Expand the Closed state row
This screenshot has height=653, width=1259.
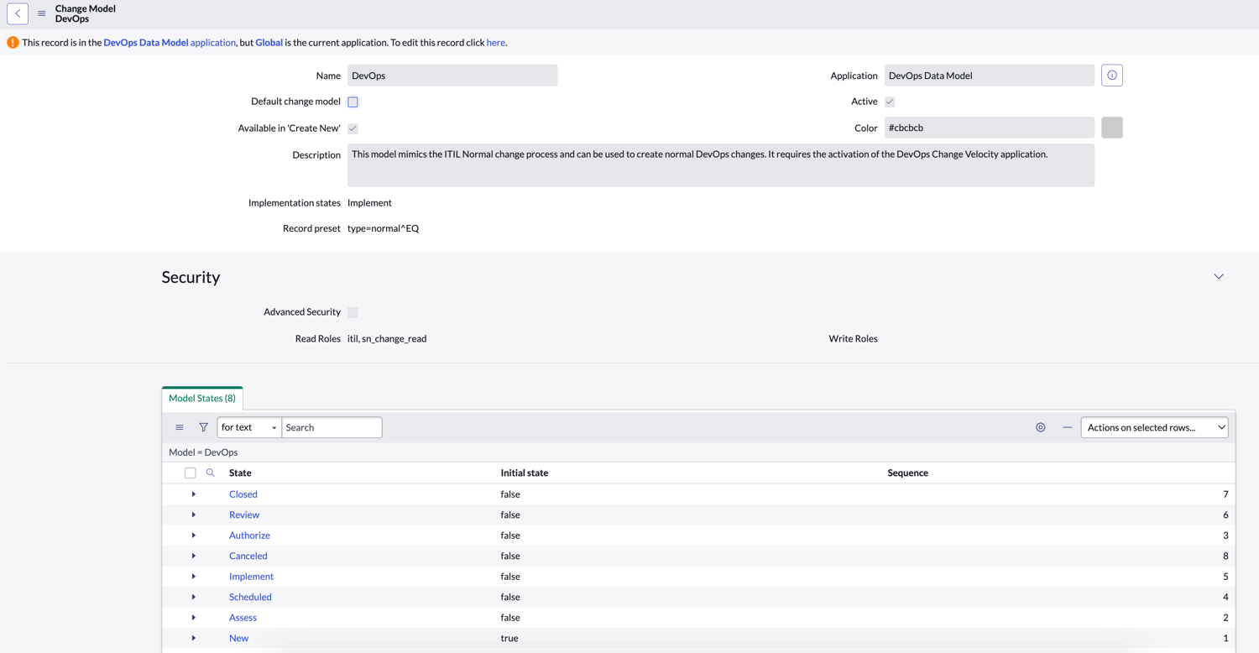[194, 494]
